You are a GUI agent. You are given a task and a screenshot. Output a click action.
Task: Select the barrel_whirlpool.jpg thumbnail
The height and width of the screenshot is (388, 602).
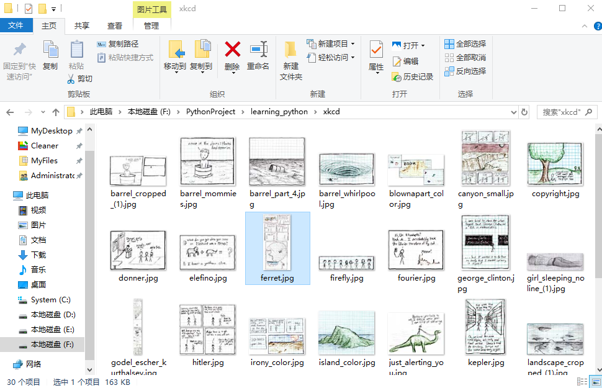pyautogui.click(x=347, y=169)
